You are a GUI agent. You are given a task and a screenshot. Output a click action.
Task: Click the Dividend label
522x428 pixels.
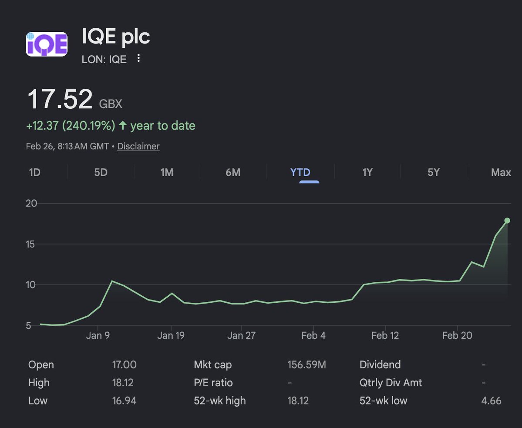[380, 364]
